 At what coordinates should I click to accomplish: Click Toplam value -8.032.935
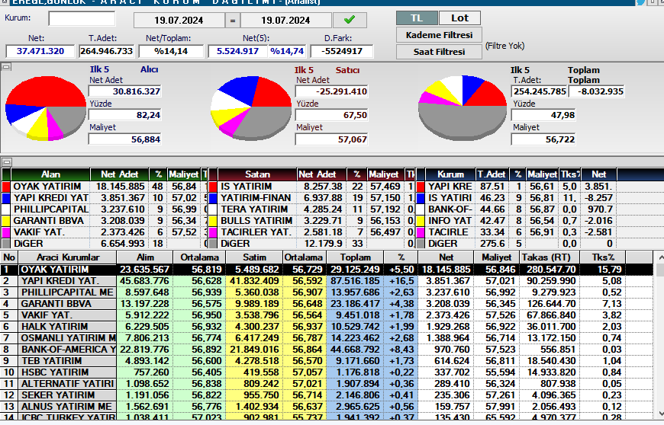click(x=596, y=91)
